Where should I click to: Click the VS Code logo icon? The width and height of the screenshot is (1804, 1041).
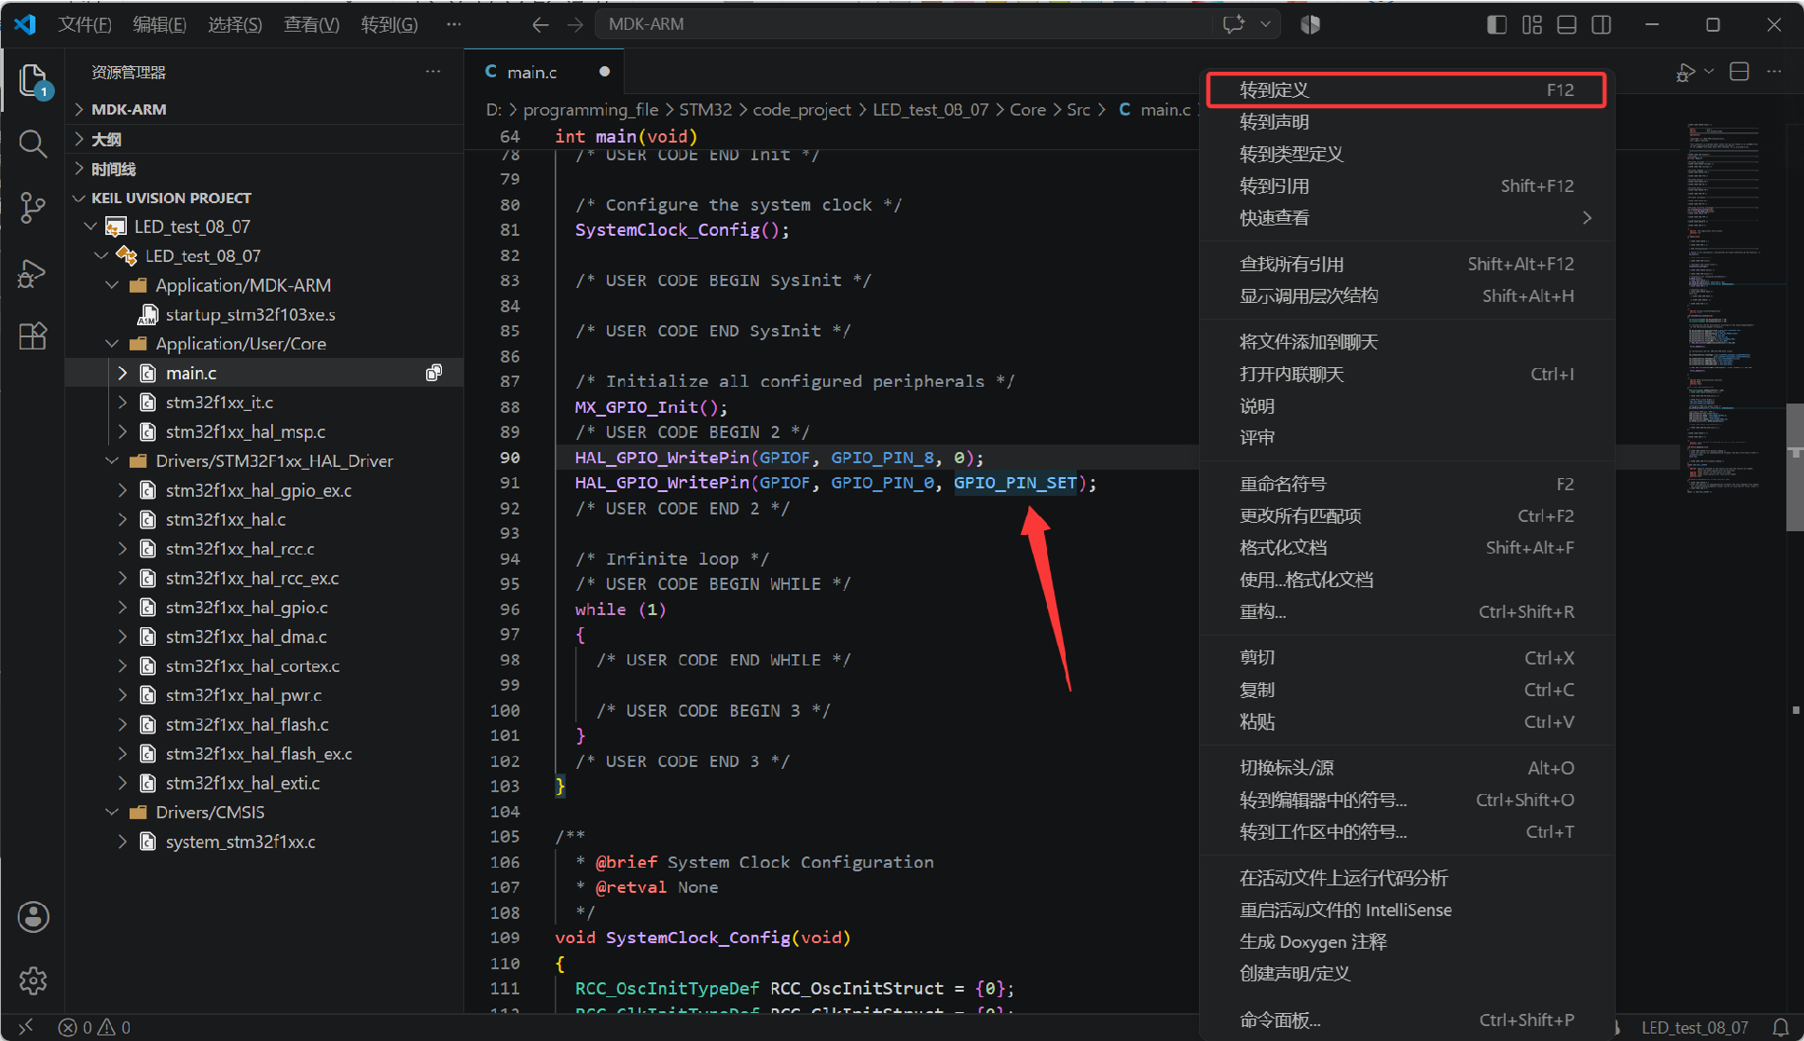tap(25, 24)
